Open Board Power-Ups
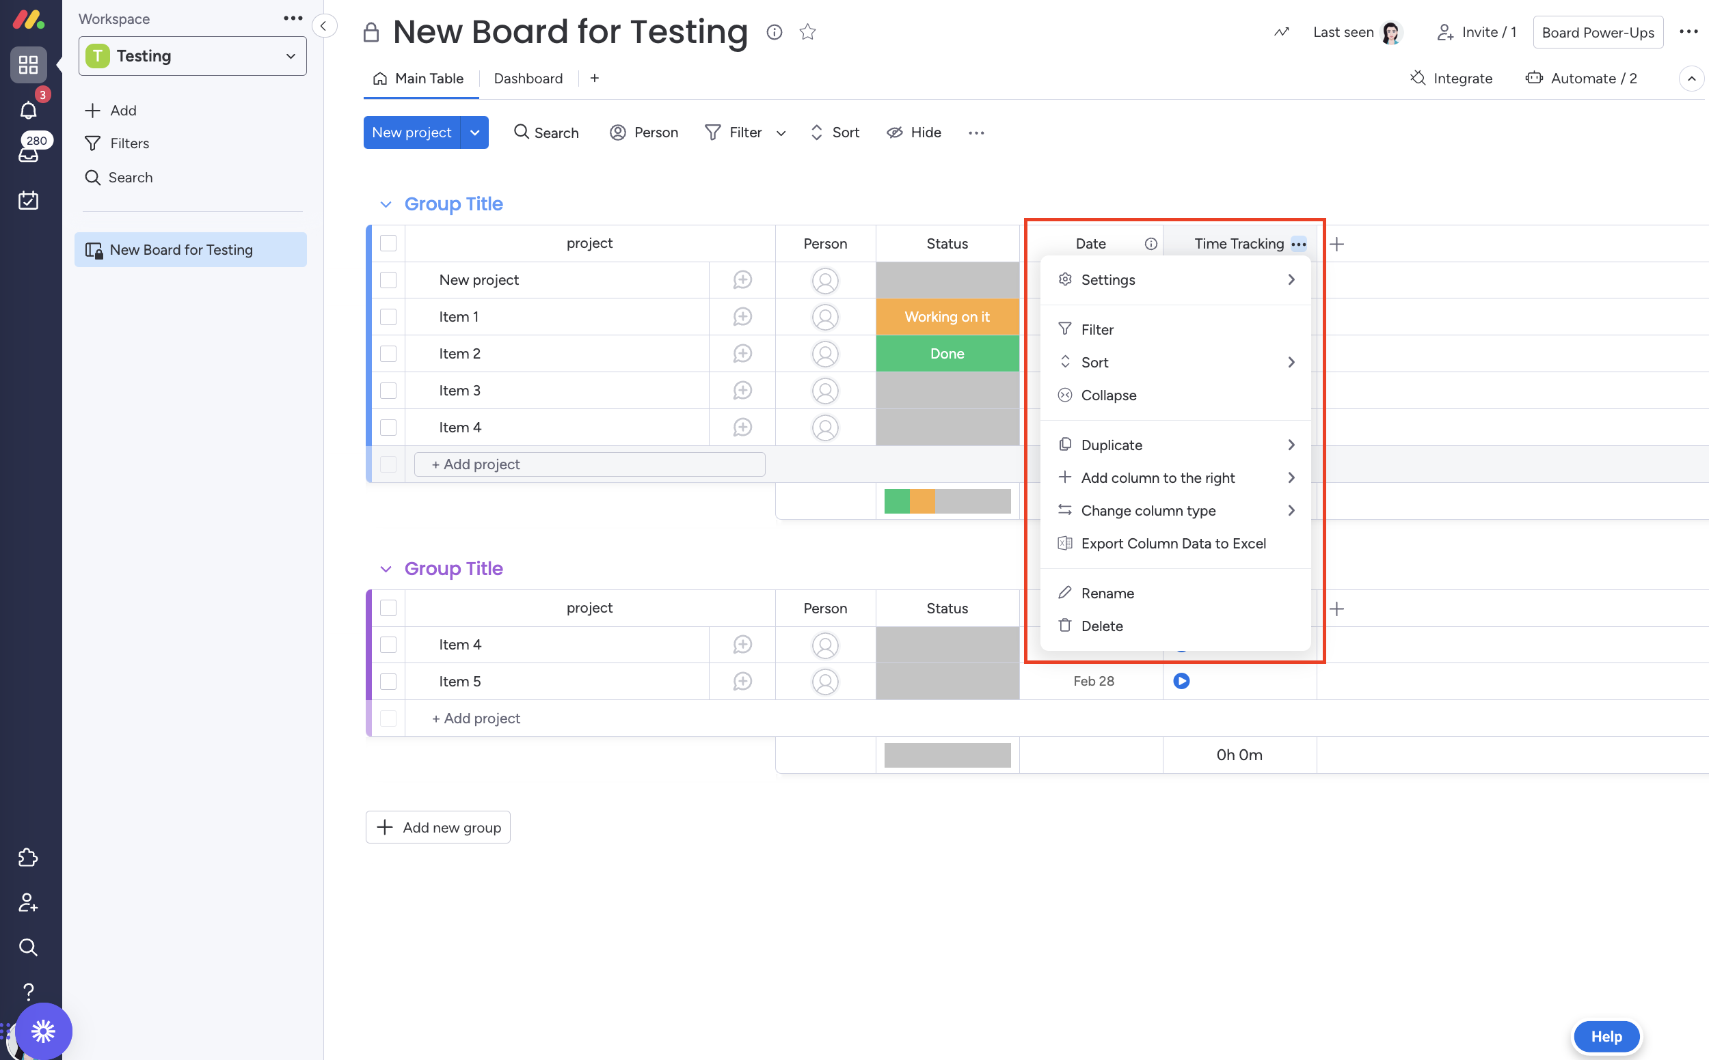This screenshot has width=1709, height=1060. click(1598, 32)
